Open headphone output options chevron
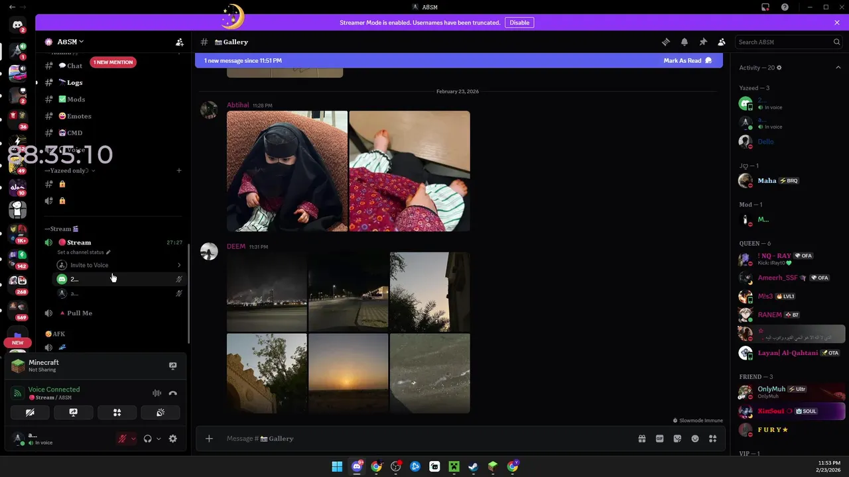The height and width of the screenshot is (477, 849). point(159,439)
